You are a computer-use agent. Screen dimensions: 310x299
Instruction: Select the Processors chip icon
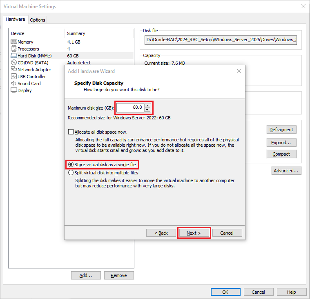[14, 49]
